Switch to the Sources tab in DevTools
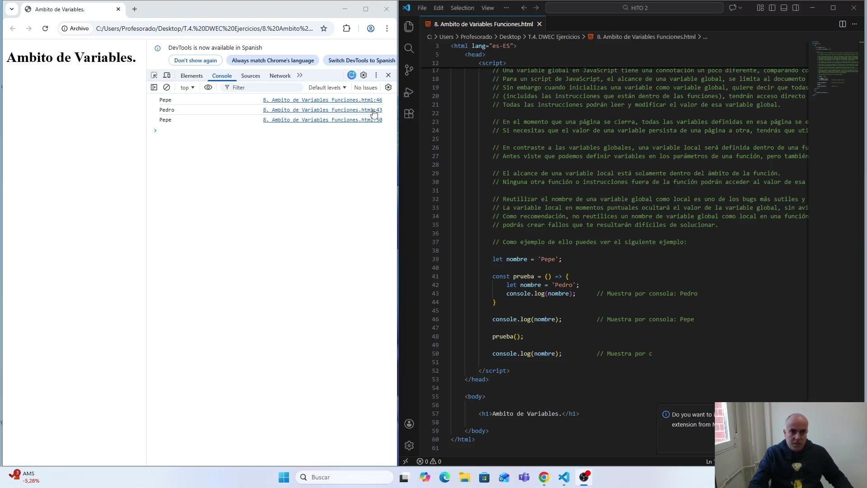The width and height of the screenshot is (867, 488). click(251, 75)
